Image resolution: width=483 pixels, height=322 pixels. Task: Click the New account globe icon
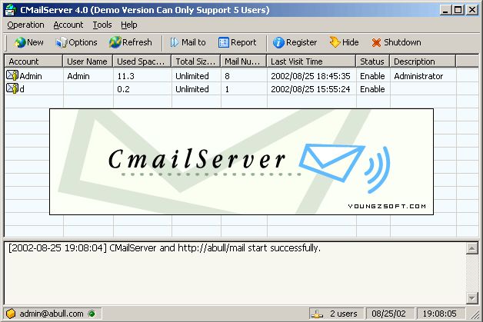pos(20,42)
